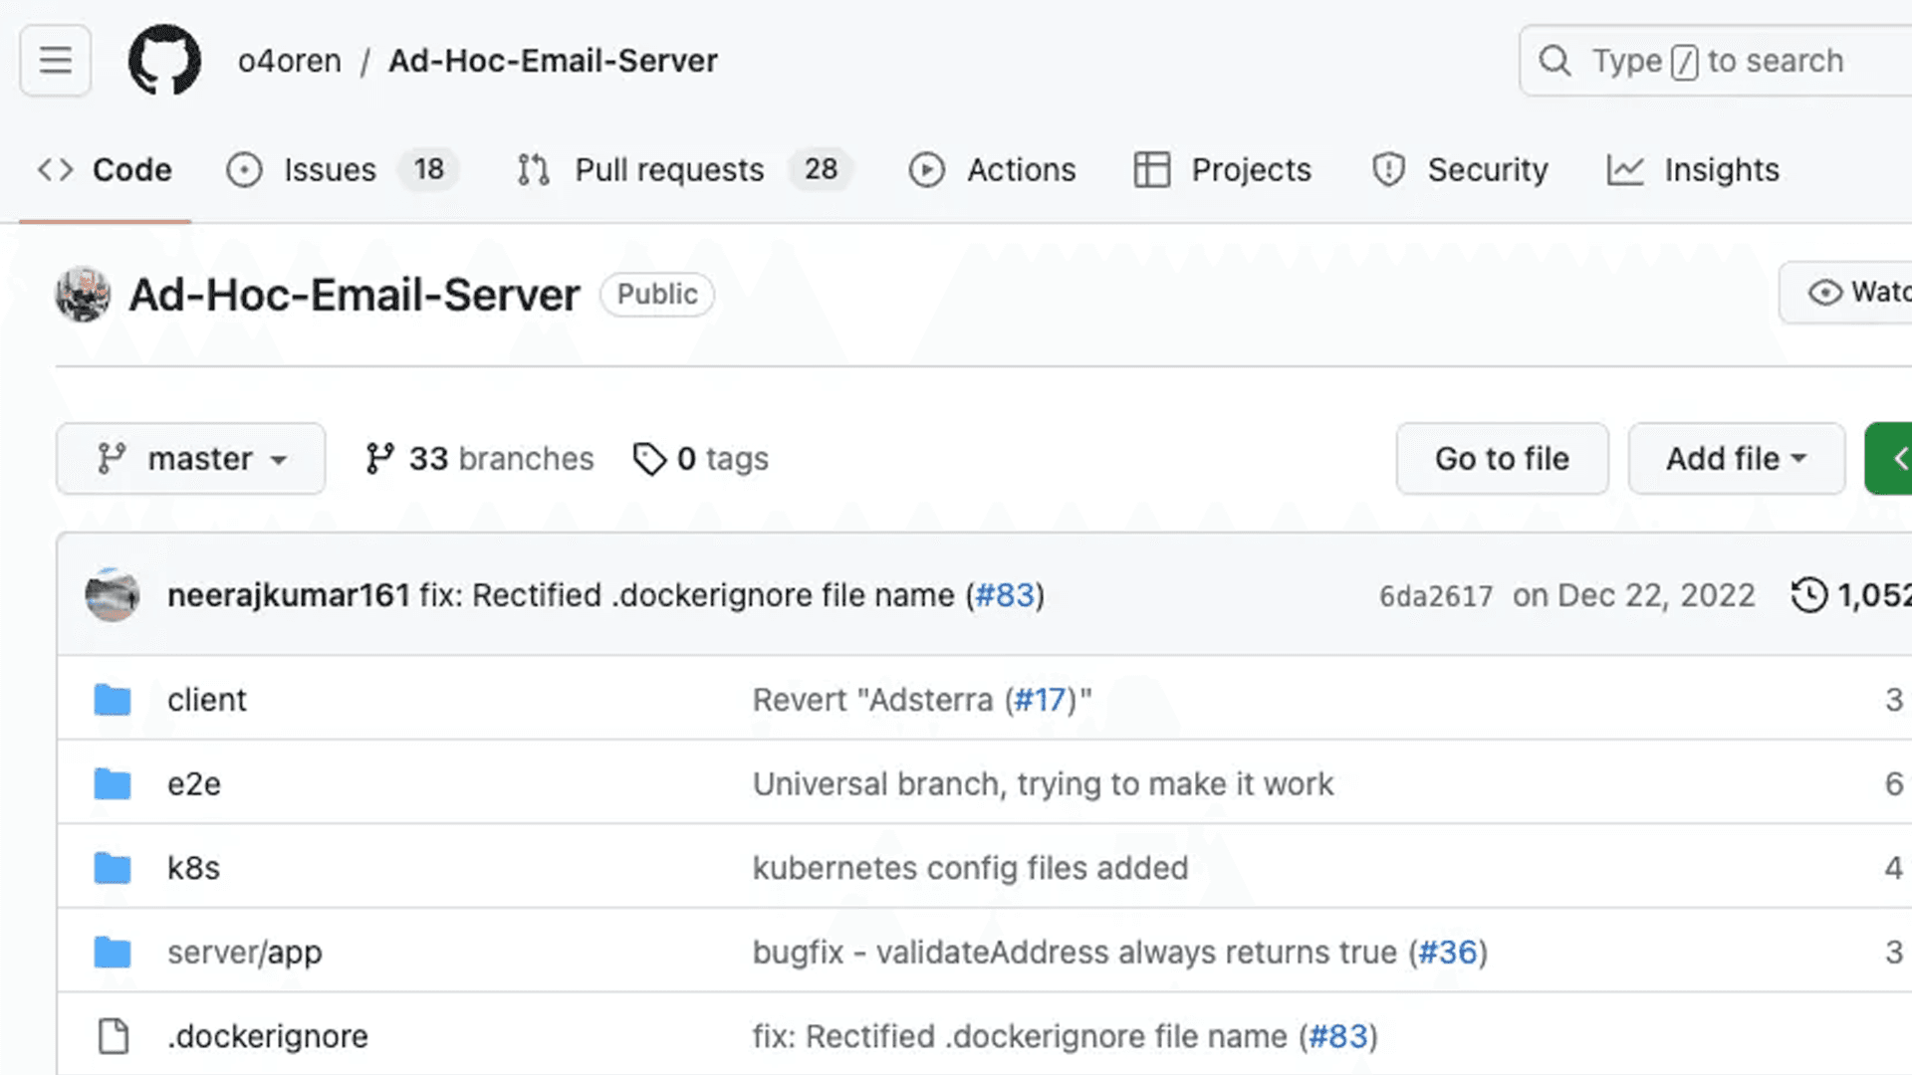This screenshot has height=1075, width=1912.
Task: Enable public repository visibility toggle
Action: [x=656, y=294]
